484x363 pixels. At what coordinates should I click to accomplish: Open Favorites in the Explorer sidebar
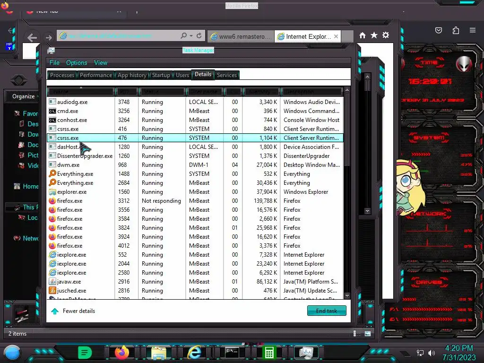click(x=31, y=113)
